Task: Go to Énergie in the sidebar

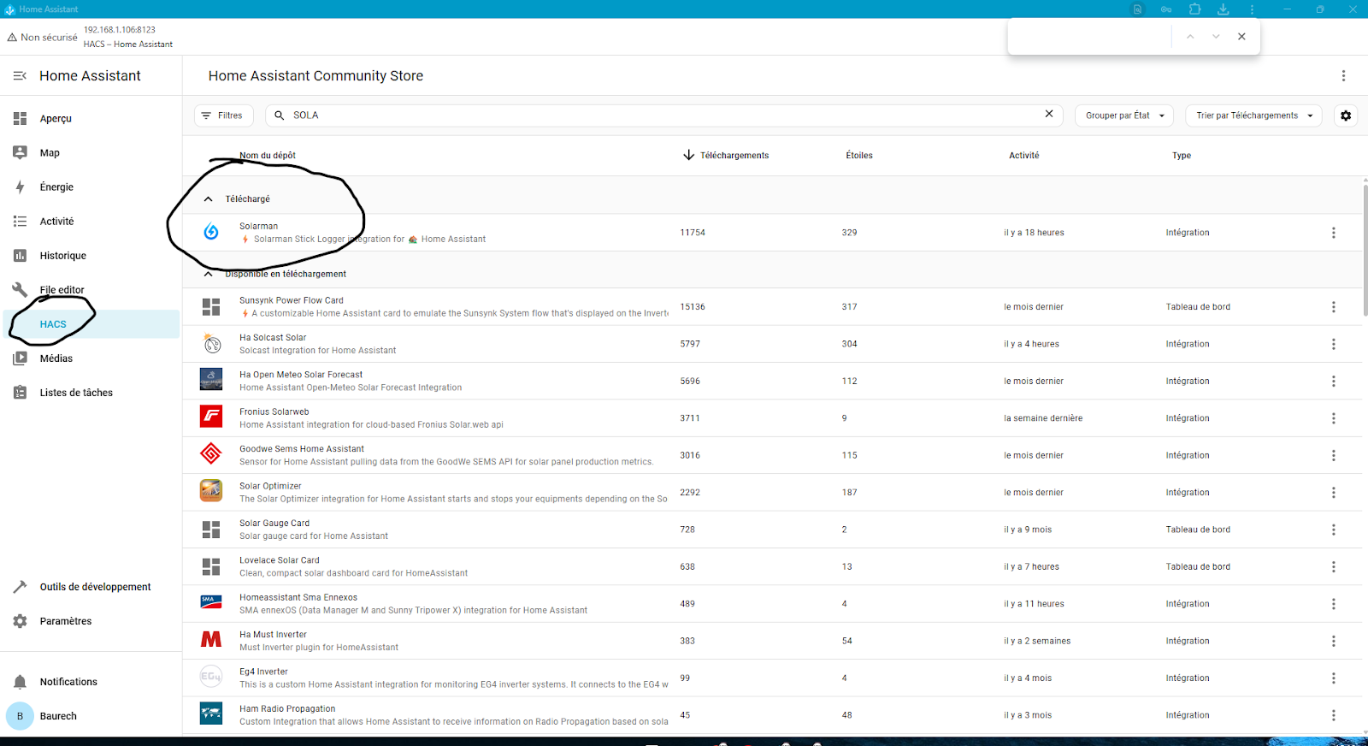Action: (x=56, y=187)
